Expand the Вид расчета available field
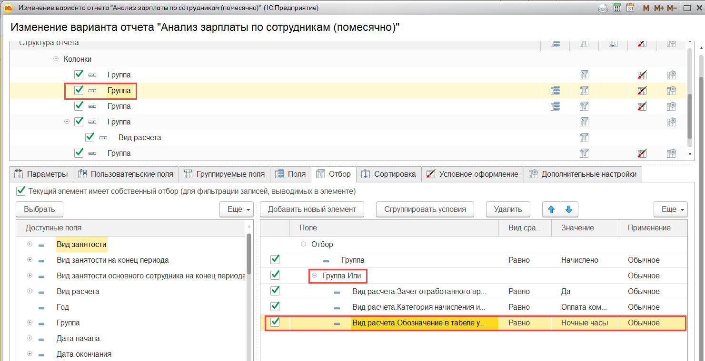The height and width of the screenshot is (361, 705). 30,291
